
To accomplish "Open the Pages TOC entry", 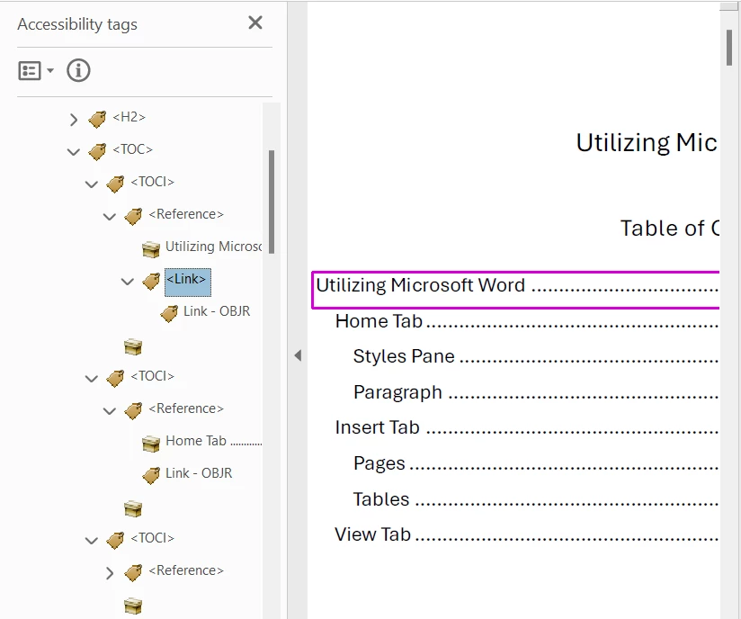I will tap(535, 463).
